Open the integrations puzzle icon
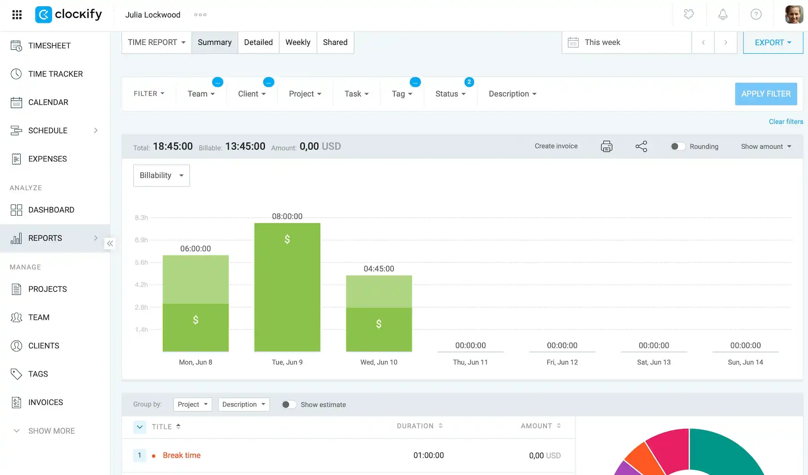Image resolution: width=808 pixels, height=475 pixels. click(x=689, y=14)
